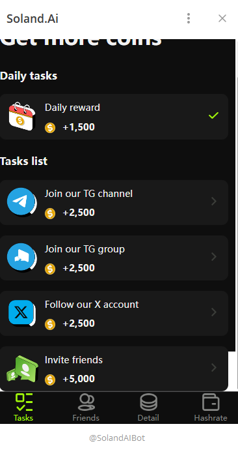Viewport: 238px width, 450px height.
Task: Click the Daily reward calendar icon
Action: (x=21, y=116)
